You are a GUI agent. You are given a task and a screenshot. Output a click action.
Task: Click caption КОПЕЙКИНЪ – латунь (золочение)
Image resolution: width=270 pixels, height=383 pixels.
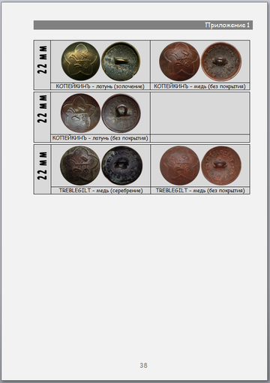(x=100, y=86)
